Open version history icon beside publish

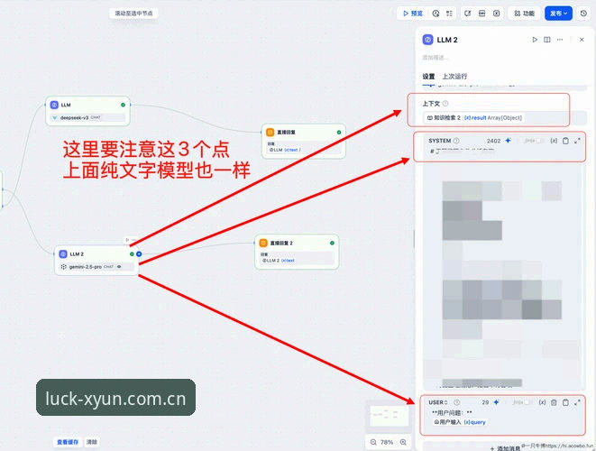point(584,14)
